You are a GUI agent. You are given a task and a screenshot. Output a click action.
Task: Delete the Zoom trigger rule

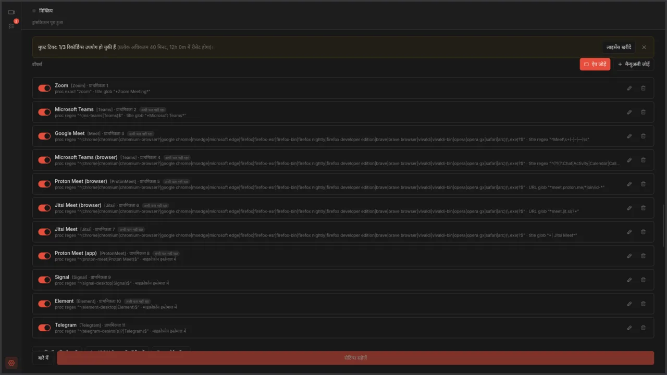643,88
